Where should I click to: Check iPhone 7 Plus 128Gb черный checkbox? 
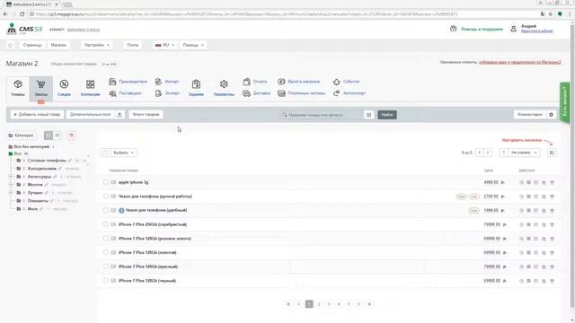tap(106, 281)
